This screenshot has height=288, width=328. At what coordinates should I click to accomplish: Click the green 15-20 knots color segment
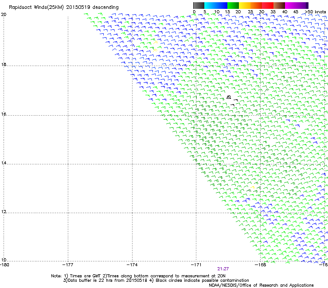233,5
